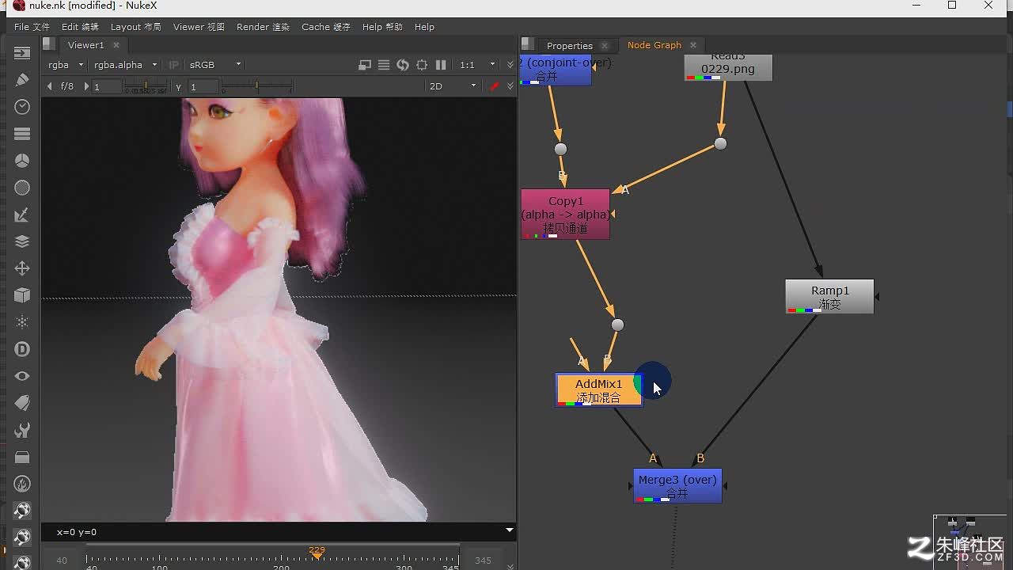Toggle the clipping warning viewer icon
The height and width of the screenshot is (570, 1013).
point(365,65)
